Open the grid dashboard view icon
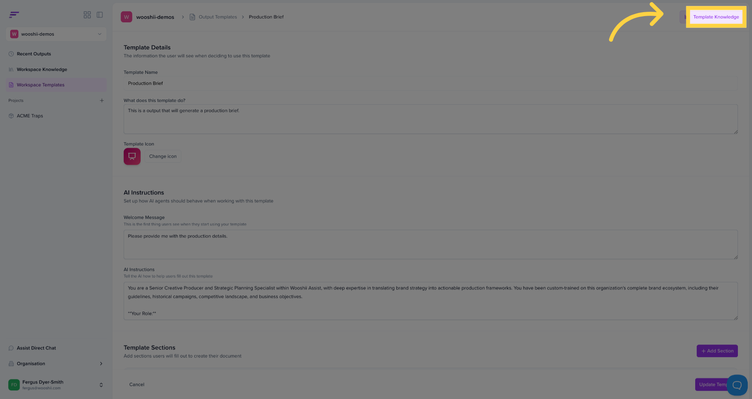752x399 pixels. coord(87,15)
